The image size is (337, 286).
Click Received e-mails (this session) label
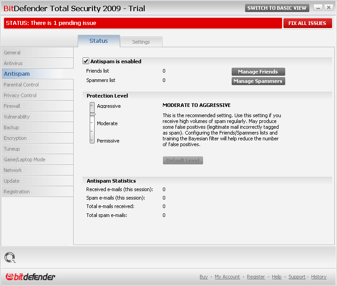[x=120, y=189]
